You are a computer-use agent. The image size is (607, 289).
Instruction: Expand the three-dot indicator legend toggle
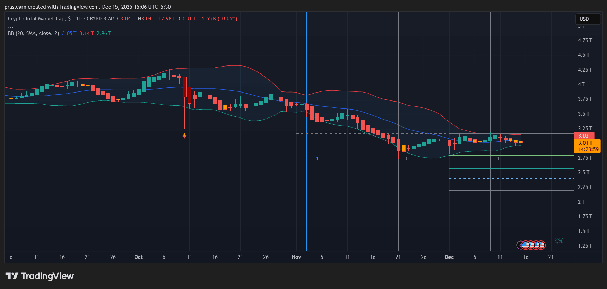11,26
